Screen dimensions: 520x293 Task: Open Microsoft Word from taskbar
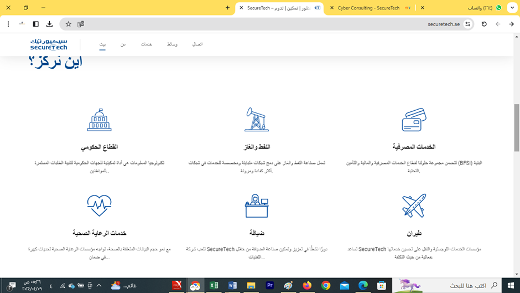[232, 285]
